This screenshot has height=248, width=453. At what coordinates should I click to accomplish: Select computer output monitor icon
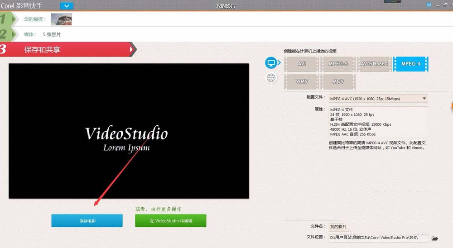tap(271, 62)
